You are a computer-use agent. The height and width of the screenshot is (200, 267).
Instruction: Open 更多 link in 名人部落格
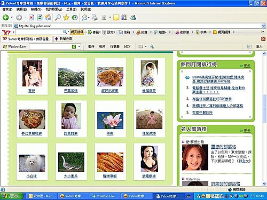[247, 131]
